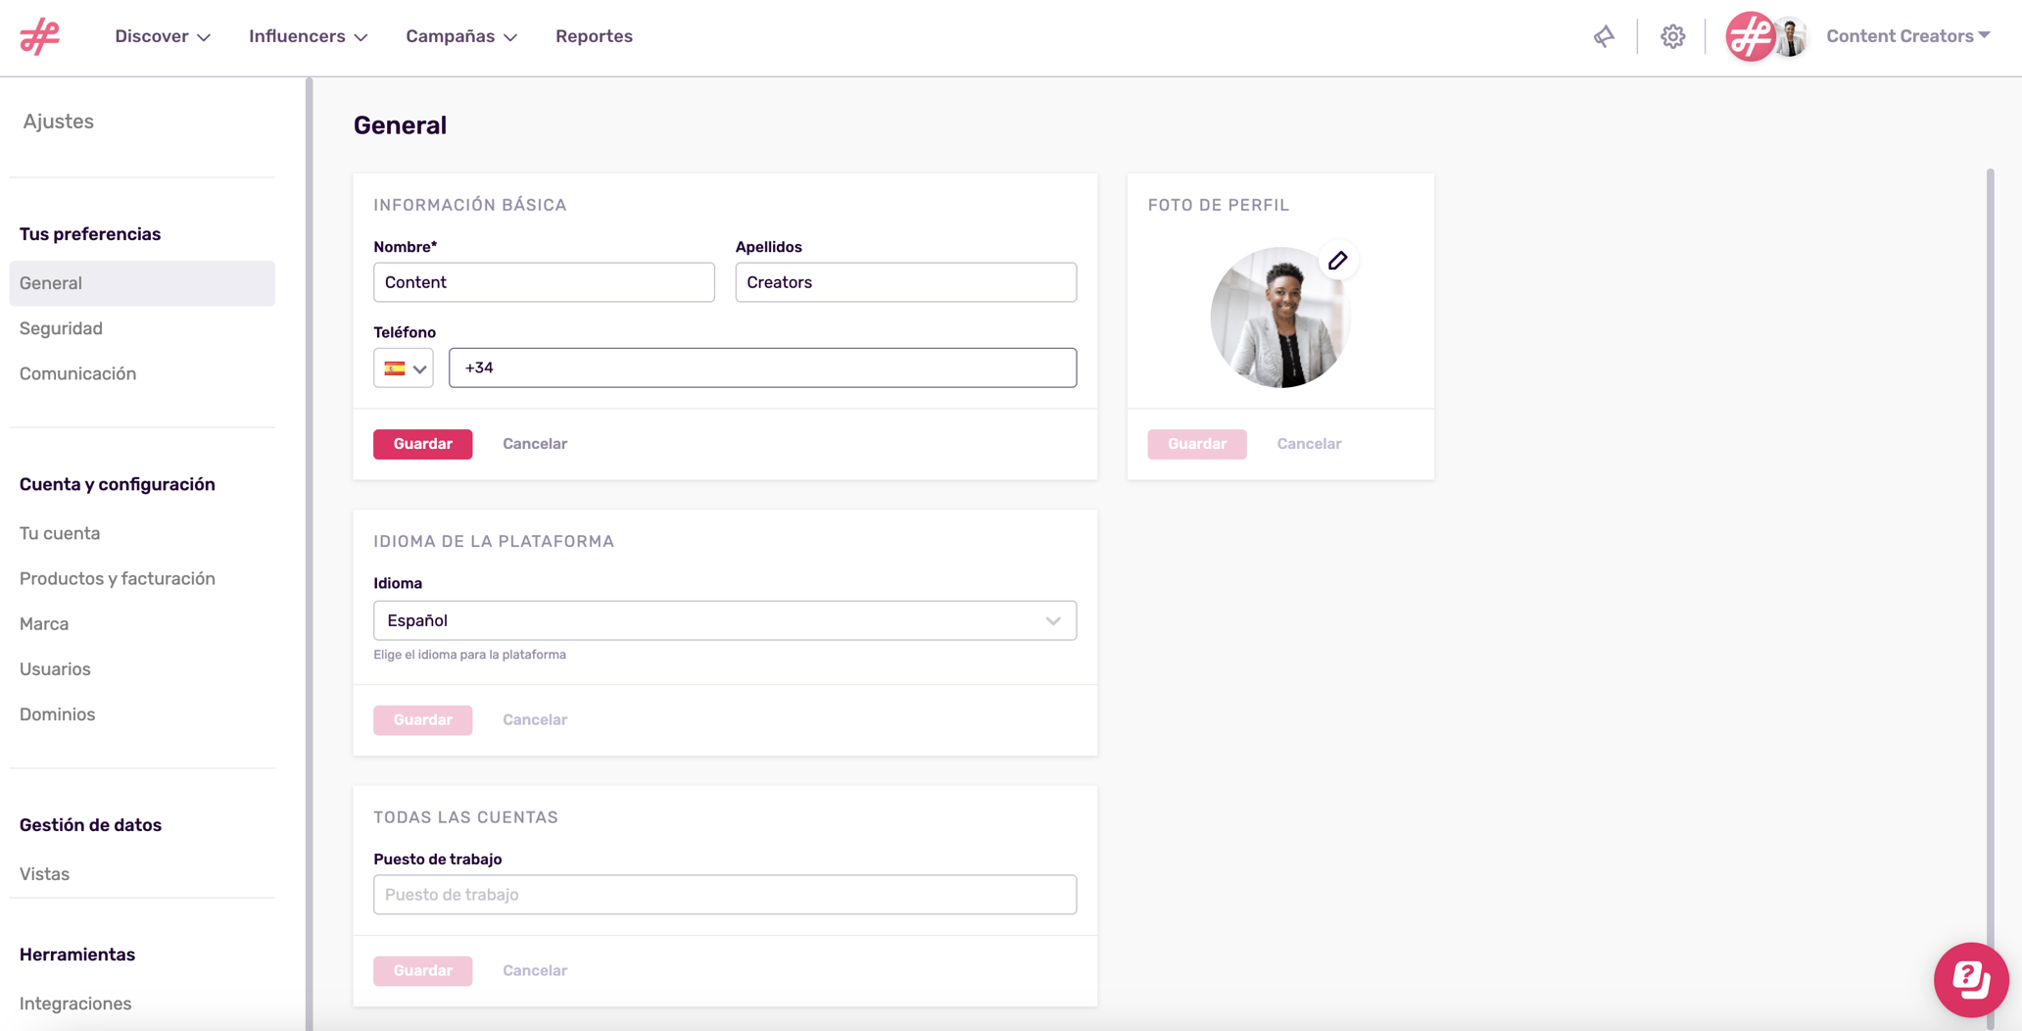Click the large profile photo thumbnail

click(x=1279, y=319)
